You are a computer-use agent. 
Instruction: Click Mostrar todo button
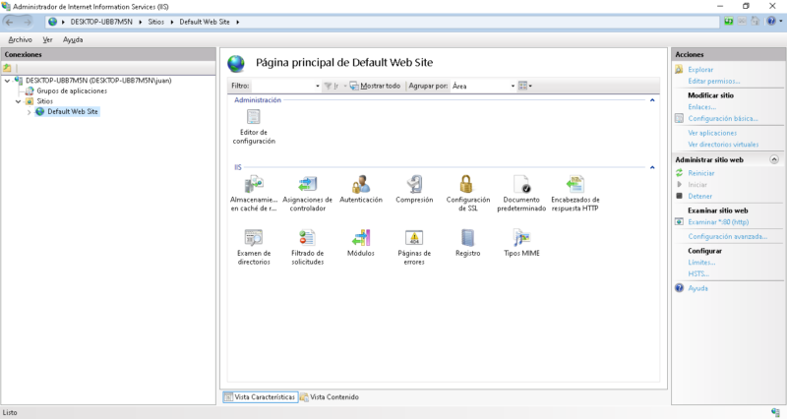[x=375, y=87]
